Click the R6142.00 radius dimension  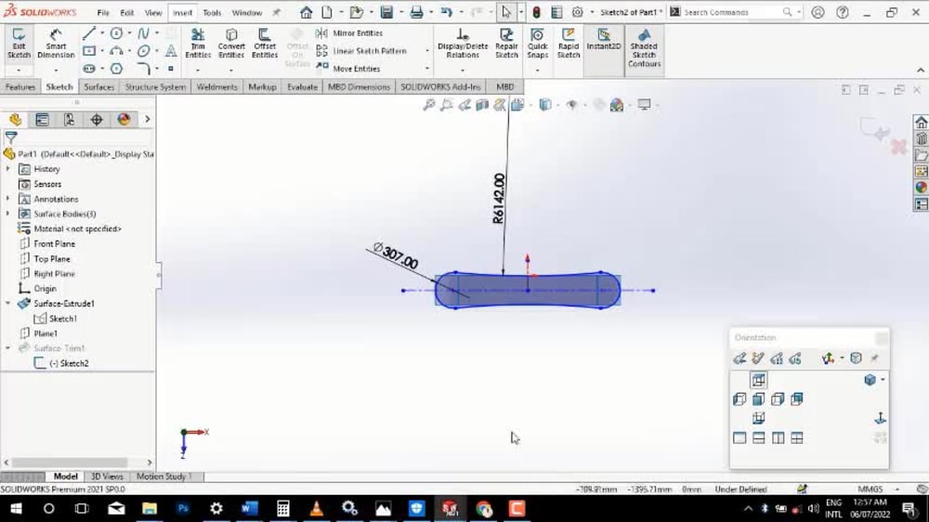tap(499, 199)
